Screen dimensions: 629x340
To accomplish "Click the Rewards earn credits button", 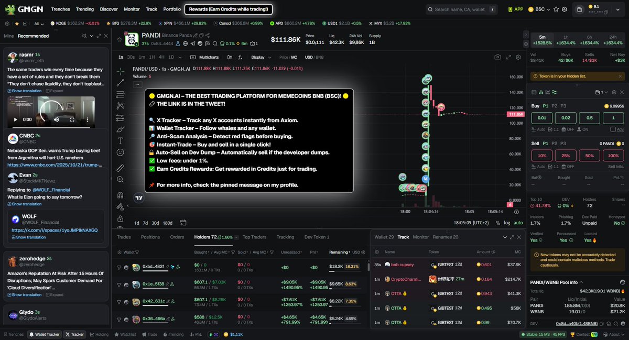I will pyautogui.click(x=228, y=9).
